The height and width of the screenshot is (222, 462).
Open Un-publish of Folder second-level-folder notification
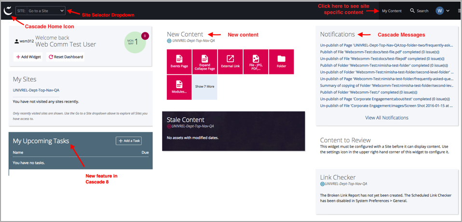pos(387,72)
